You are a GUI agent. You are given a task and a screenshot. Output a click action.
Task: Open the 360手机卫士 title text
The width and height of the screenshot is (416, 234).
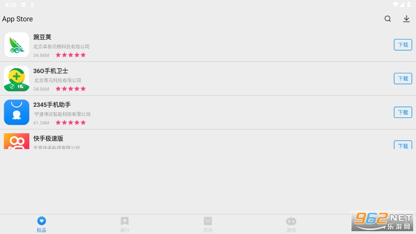[x=51, y=71]
